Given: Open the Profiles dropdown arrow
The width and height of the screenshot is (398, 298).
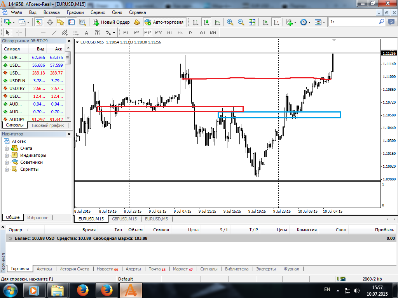Looking at the screenshot, I should [28, 22].
